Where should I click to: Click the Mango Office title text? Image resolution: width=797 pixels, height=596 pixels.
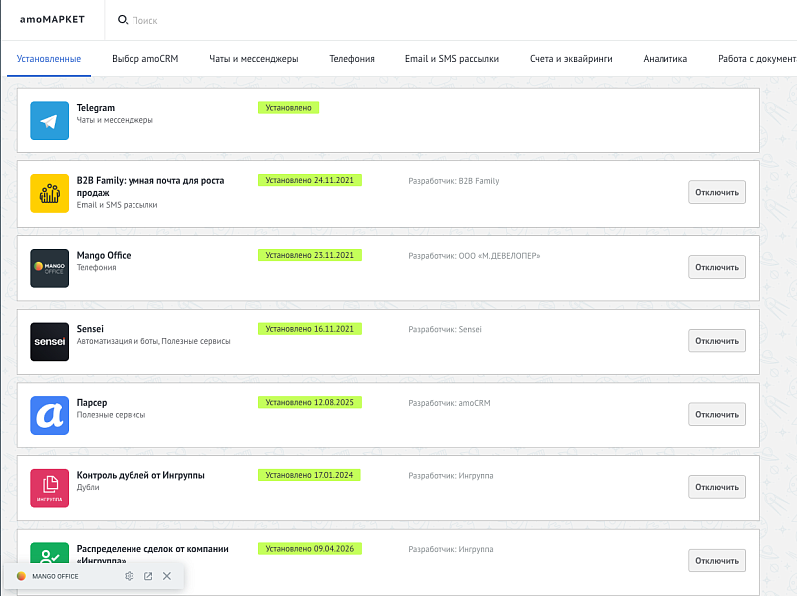[104, 255]
